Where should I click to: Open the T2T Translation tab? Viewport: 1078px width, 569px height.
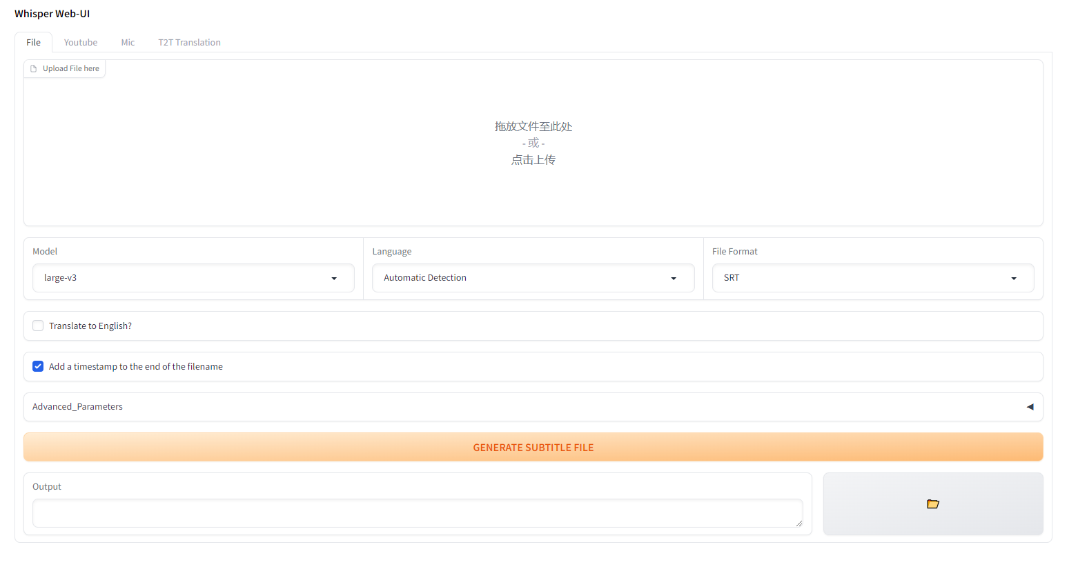pos(189,42)
